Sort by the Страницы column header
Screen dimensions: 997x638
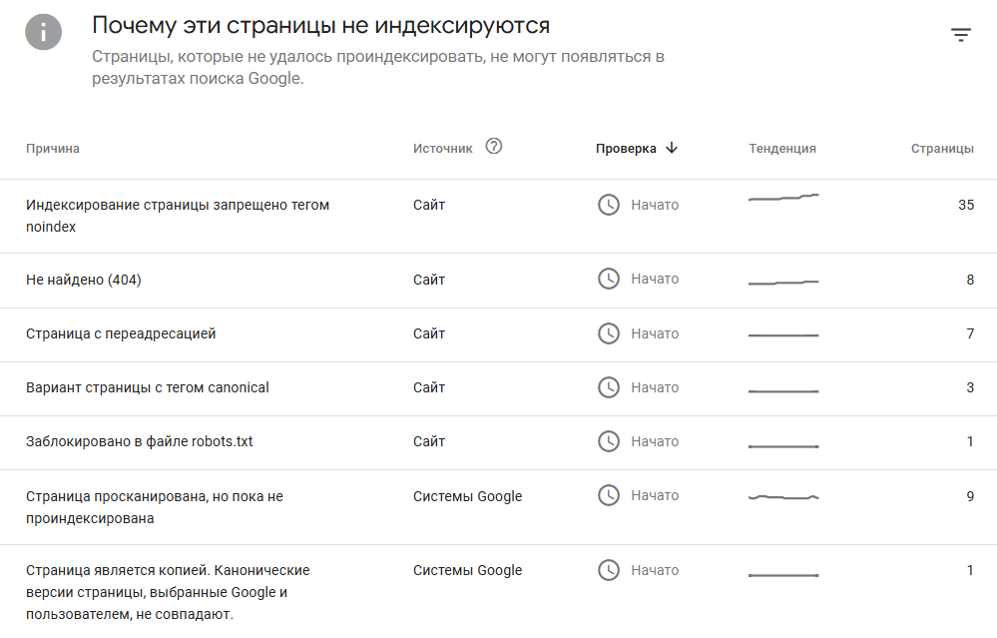point(942,148)
